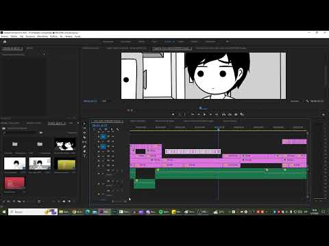The image size is (329, 246).
Task: Click Add Marker icon in timeline header
Action: click(112, 129)
